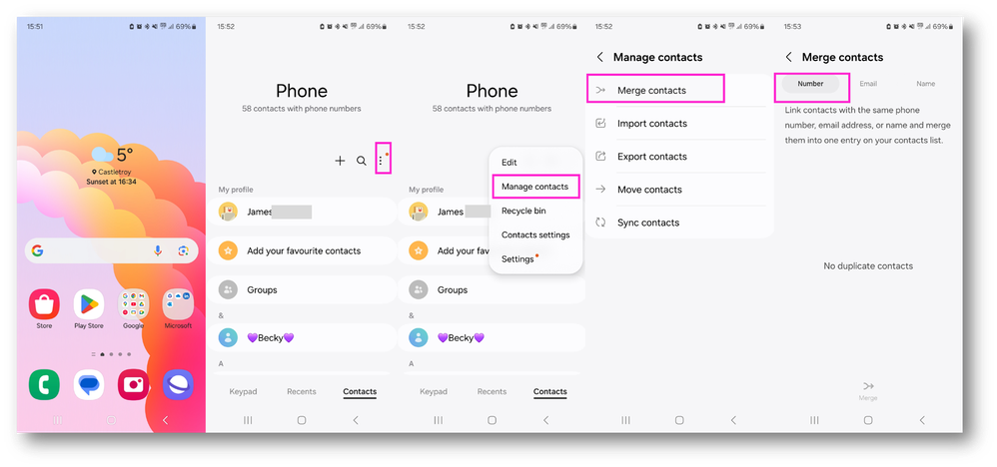Tap the Google Lens icon in search bar

[x=183, y=251]
